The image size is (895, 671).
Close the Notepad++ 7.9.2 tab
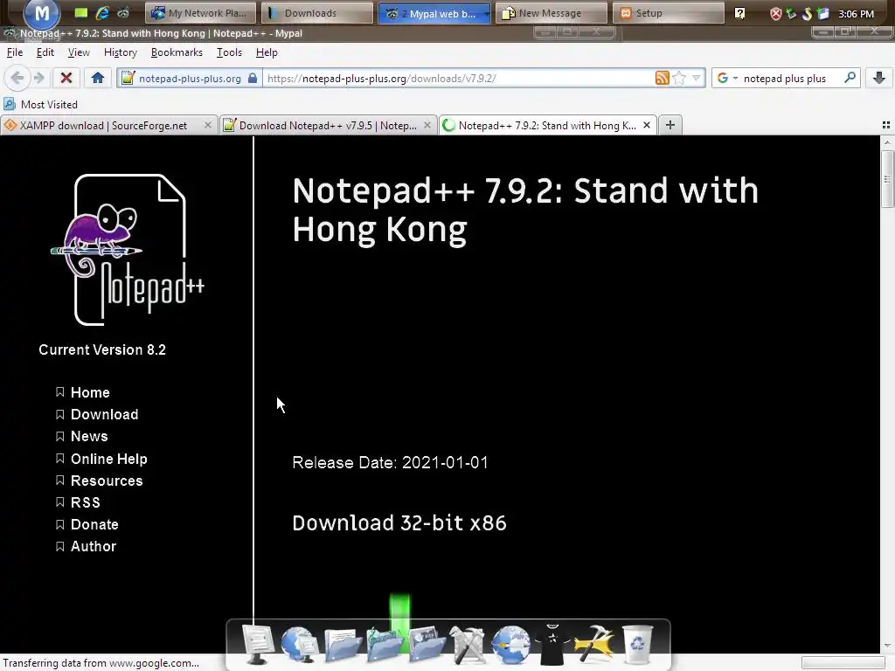coord(647,125)
